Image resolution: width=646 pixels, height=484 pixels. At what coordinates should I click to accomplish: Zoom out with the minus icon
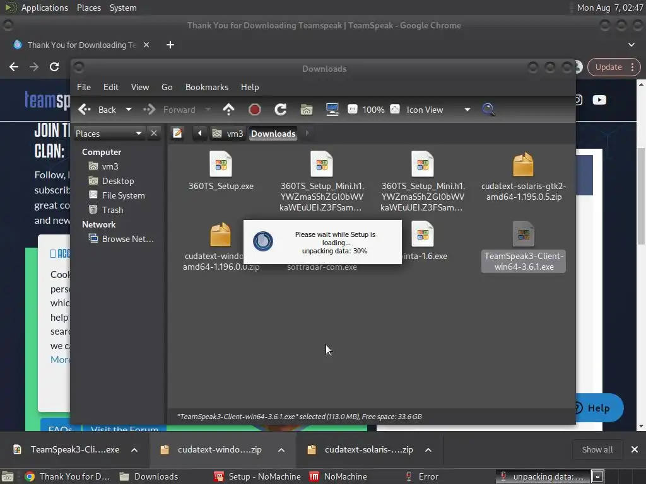click(x=352, y=109)
